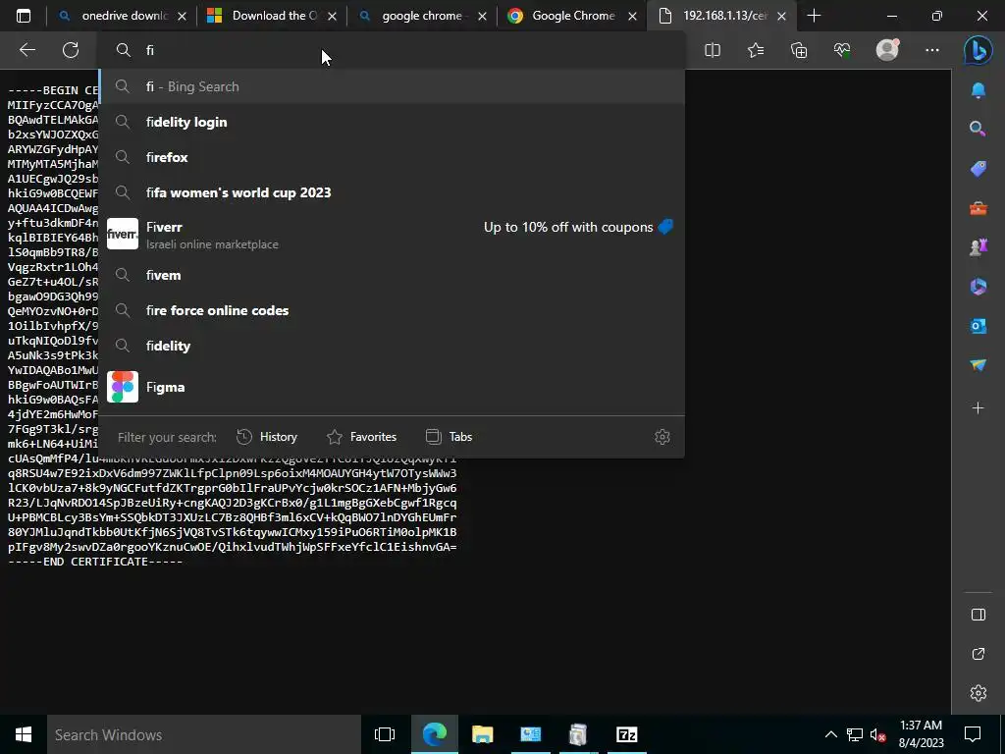Choose the plain 'fidelity' suggestion
This screenshot has height=754, width=1005.
coord(393,346)
